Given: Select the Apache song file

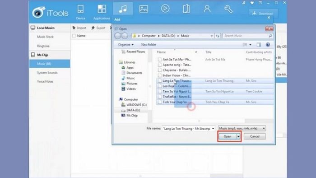Looking at the screenshot, I should coord(177,65).
